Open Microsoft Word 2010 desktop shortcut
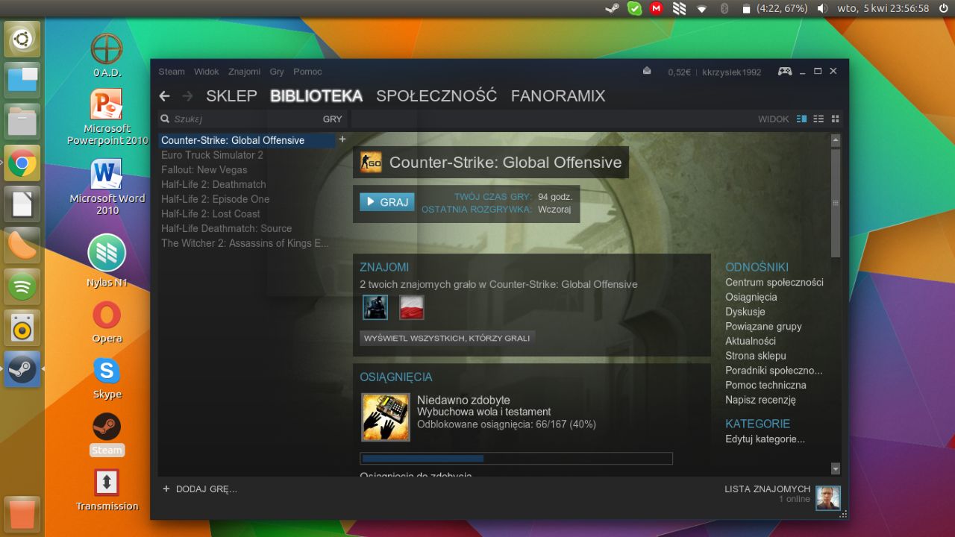This screenshot has width=955, height=537. (107, 187)
